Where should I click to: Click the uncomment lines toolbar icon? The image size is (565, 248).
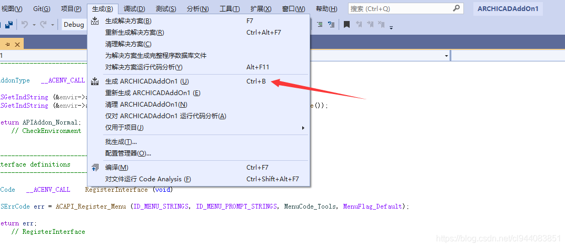coord(331,25)
